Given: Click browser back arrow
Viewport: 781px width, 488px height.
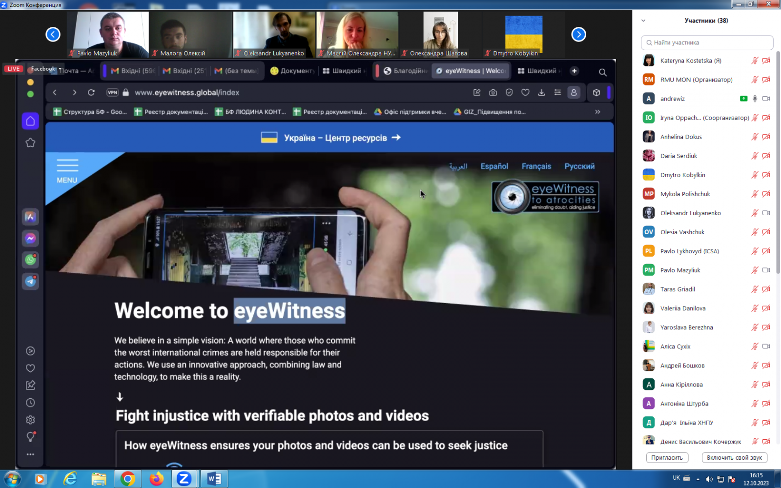Looking at the screenshot, I should coord(55,92).
